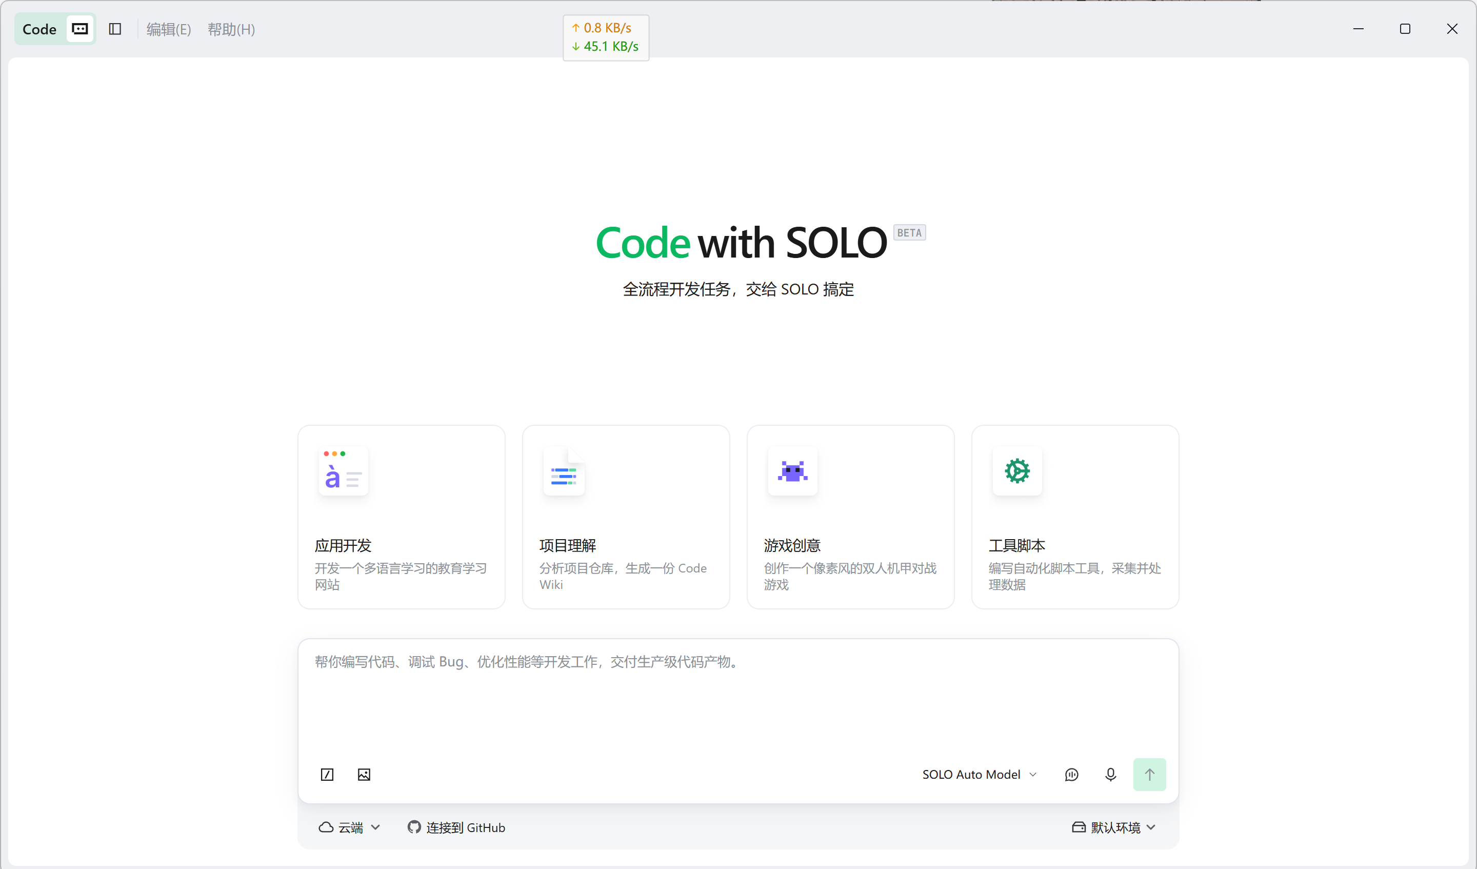Focus the prompt input text area
Image resolution: width=1477 pixels, height=869 pixels.
coord(738,698)
